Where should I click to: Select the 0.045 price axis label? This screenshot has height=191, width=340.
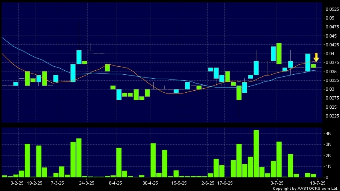(x=331, y=36)
